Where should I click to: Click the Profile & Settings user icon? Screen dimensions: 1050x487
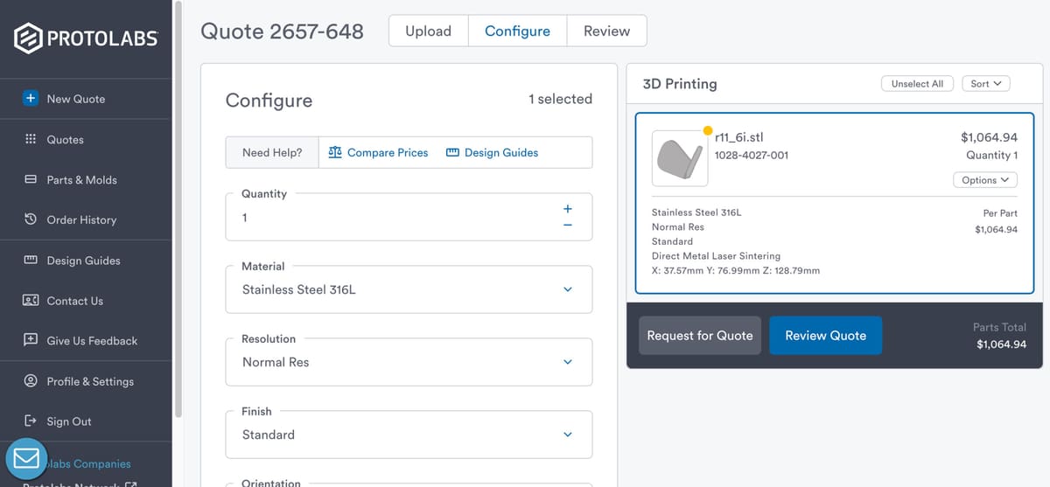tap(31, 381)
